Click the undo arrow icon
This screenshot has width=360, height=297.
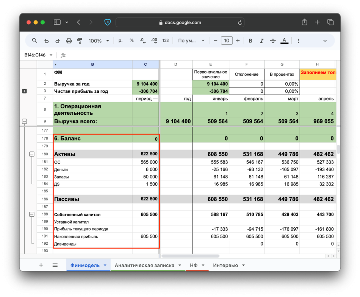[46, 41]
